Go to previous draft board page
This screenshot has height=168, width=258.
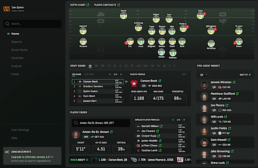click(x=110, y=74)
